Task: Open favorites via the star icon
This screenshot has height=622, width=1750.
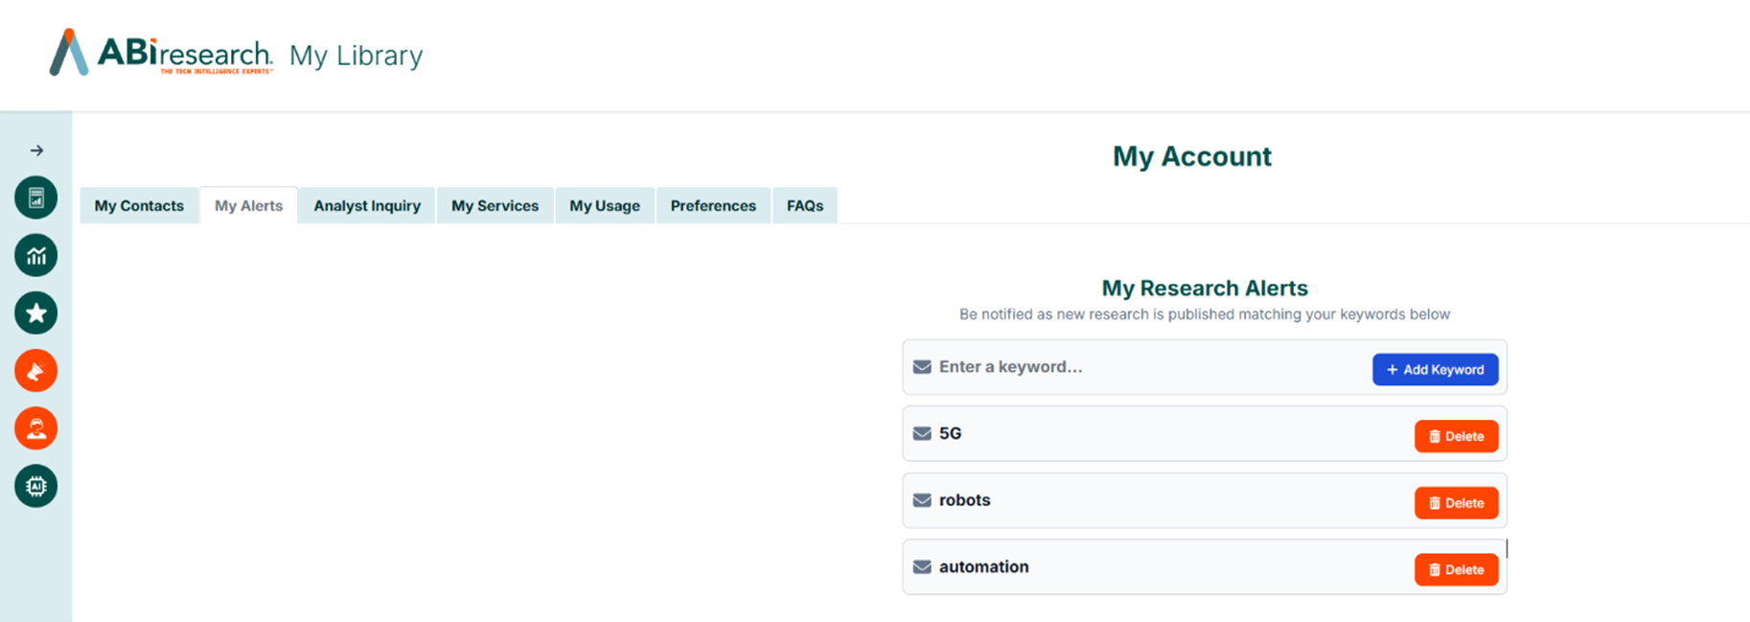Action: point(36,313)
